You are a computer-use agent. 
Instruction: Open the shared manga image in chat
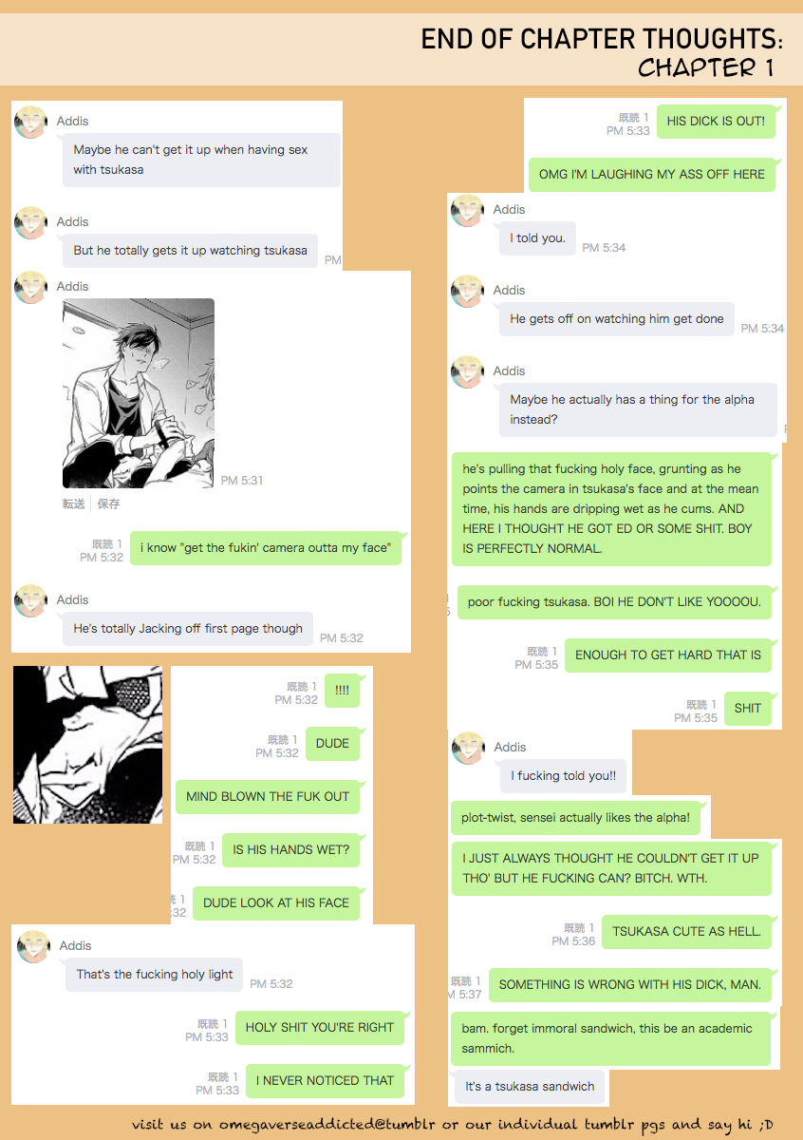pos(139,393)
